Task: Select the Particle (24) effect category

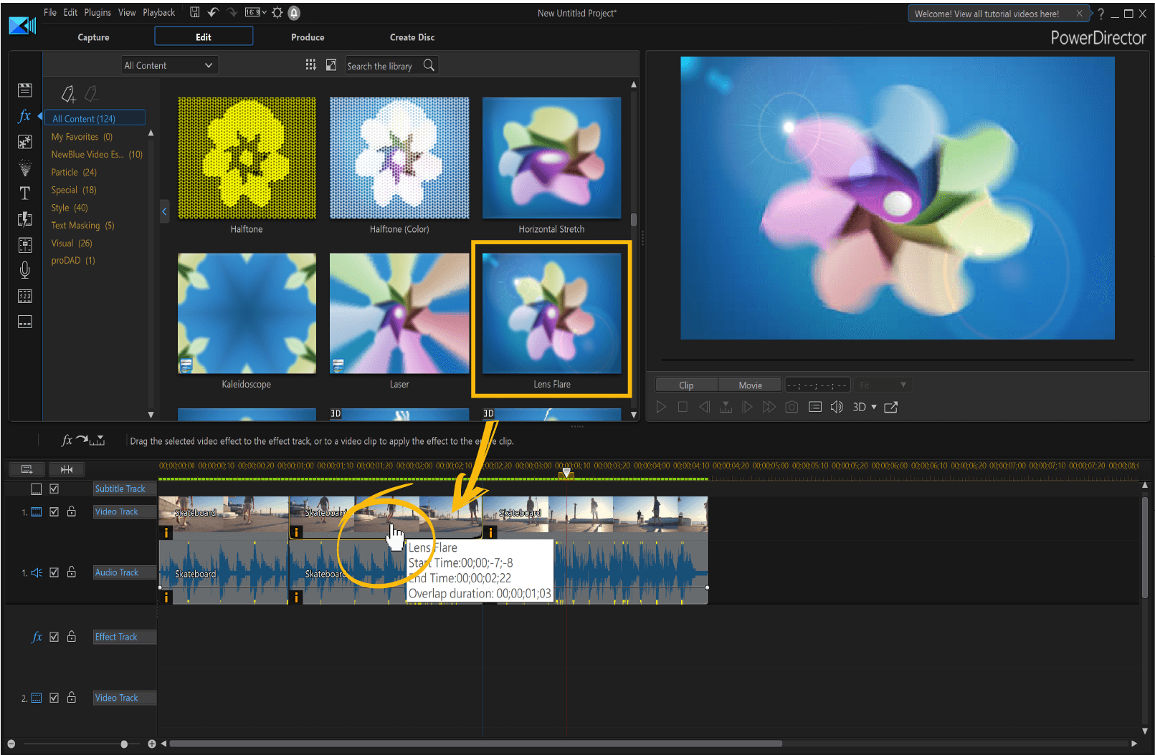Action: tap(74, 172)
